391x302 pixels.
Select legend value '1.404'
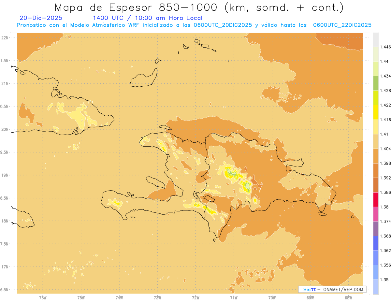coord(385,149)
